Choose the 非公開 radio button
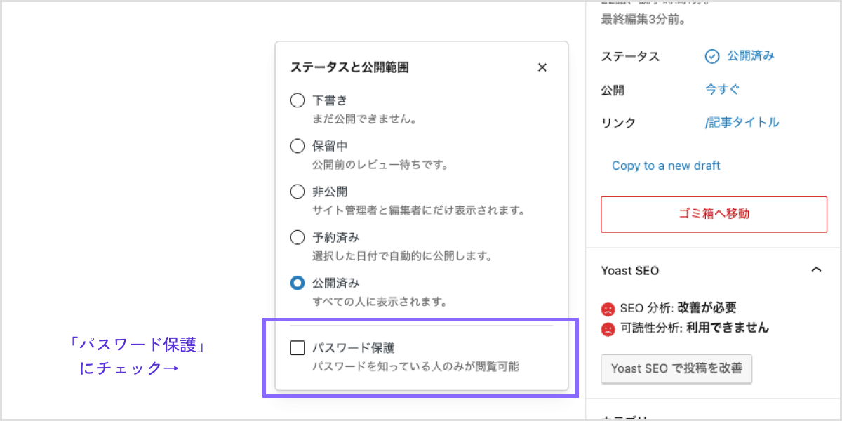 pos(298,192)
